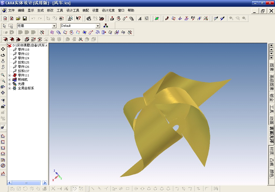Click the target camera crosshair icon
Image resolution: width=275 pixels, height=192 pixels.
(3, 93)
